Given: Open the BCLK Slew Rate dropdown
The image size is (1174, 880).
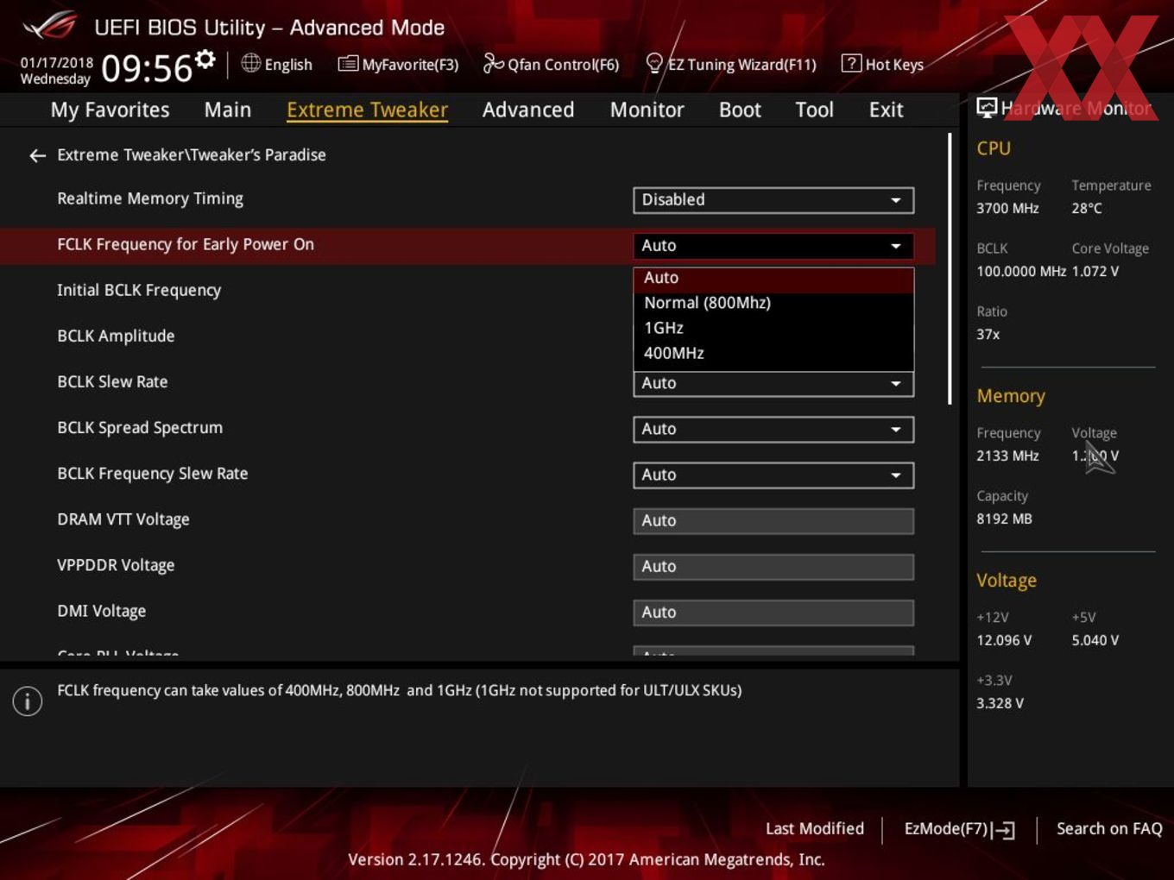Looking at the screenshot, I should click(773, 383).
